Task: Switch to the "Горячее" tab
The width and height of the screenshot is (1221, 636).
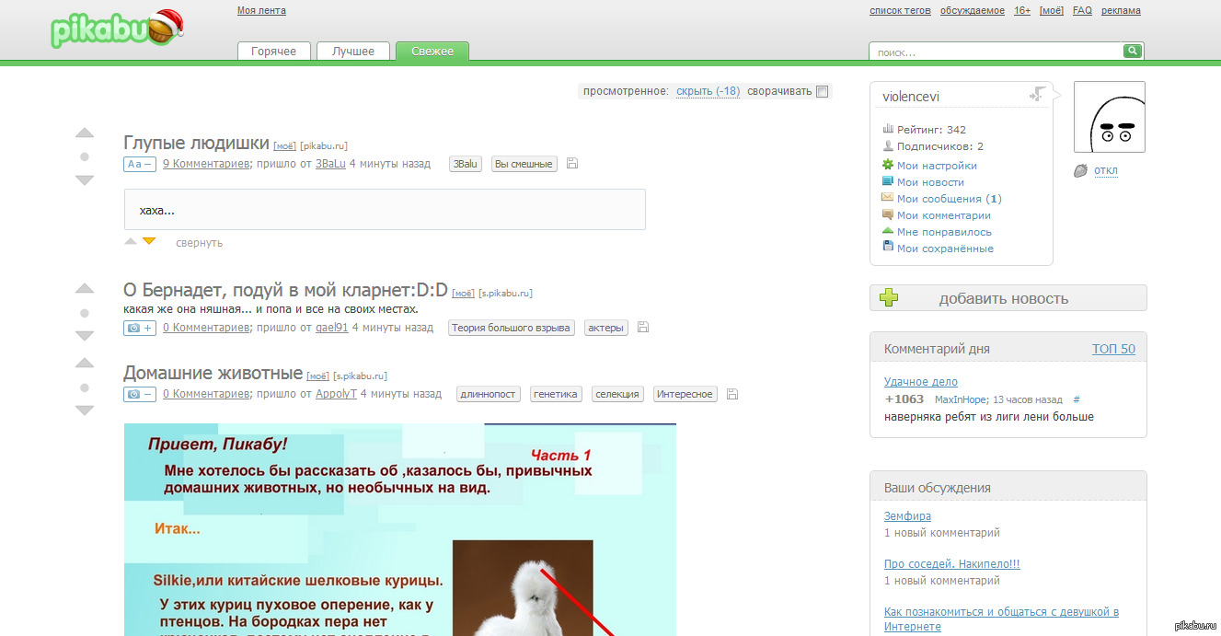Action: 273,52
